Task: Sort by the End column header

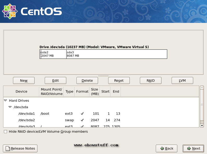Action: [x=116, y=92]
